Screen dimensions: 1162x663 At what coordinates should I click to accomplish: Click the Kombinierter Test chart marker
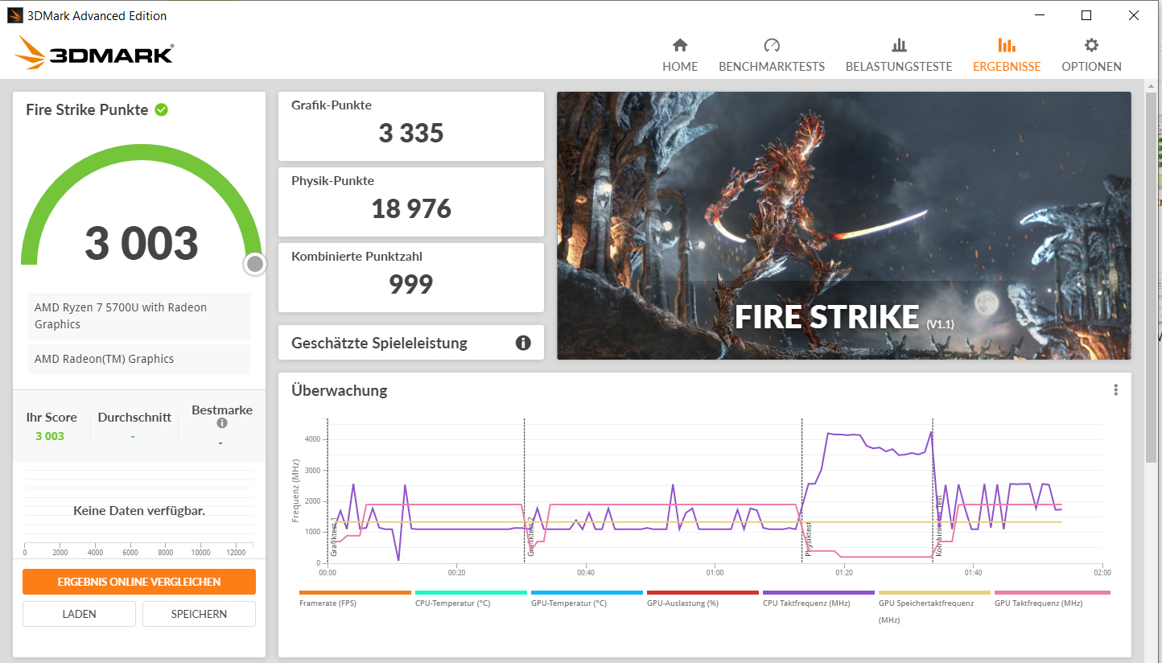(938, 526)
